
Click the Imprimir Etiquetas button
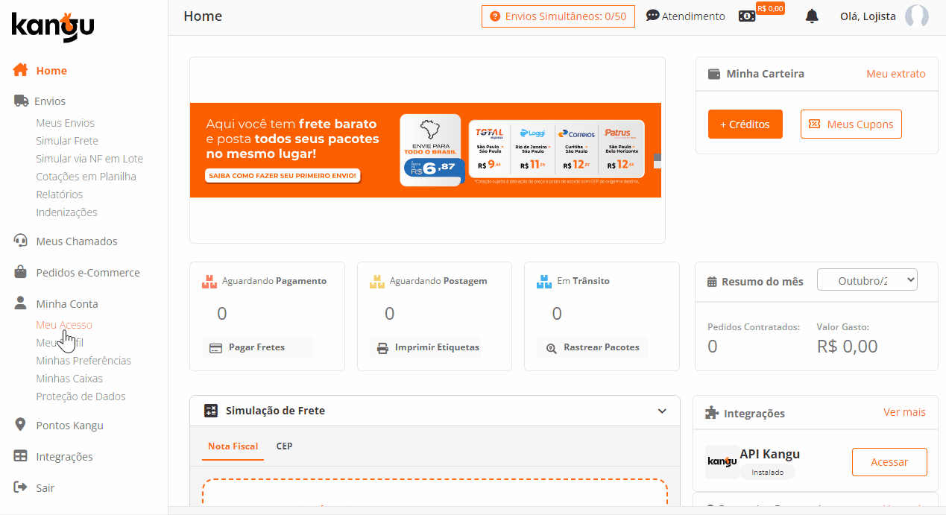tap(426, 347)
